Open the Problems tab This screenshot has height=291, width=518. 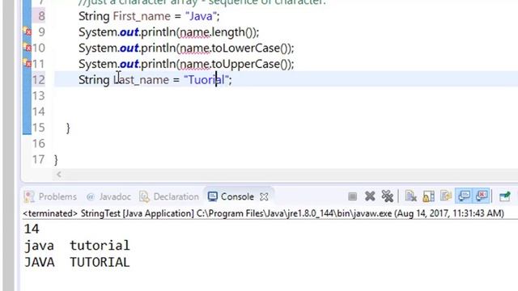[50, 196]
